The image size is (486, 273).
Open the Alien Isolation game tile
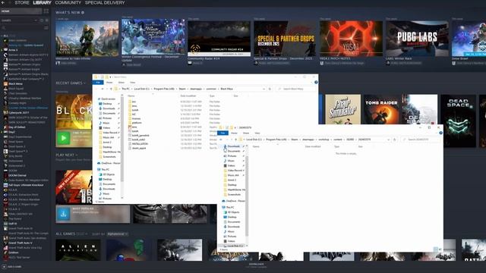(x=78, y=249)
